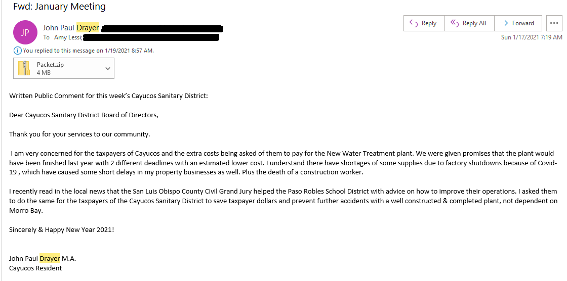Click the Packet.zip file name
This screenshot has height=281, width=567.
pos(50,65)
